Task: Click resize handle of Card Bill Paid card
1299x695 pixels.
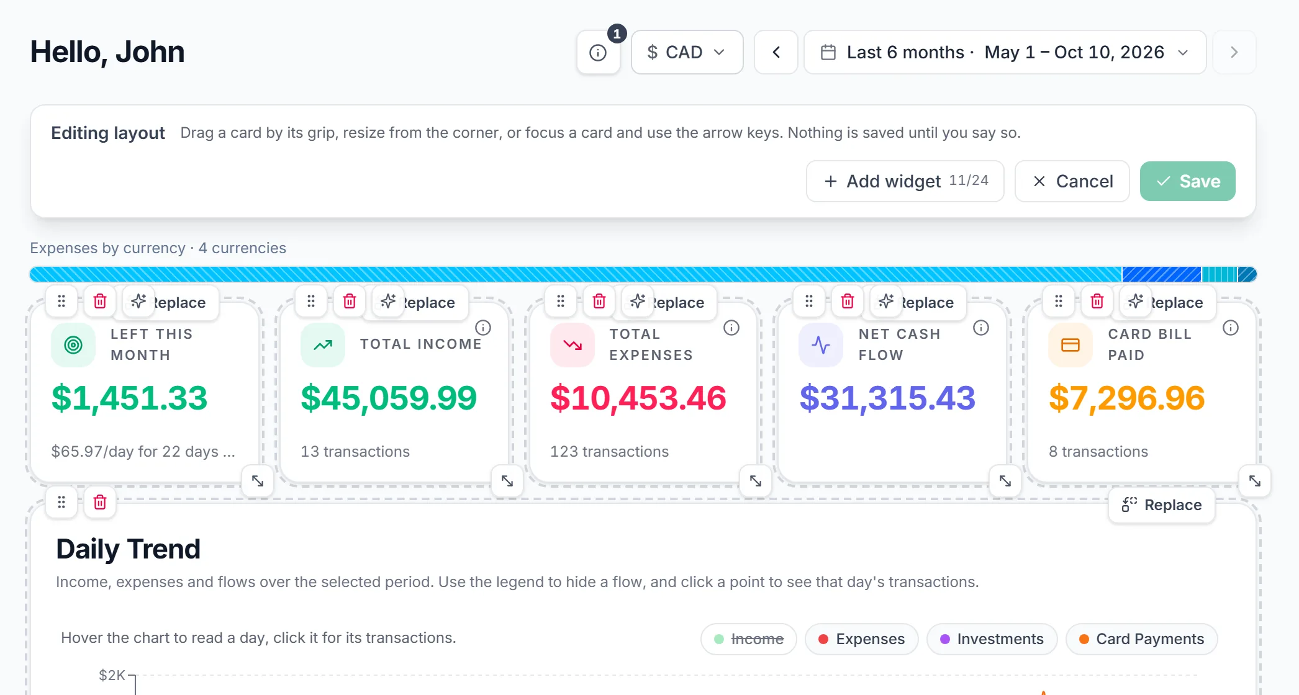Action: pyautogui.click(x=1255, y=481)
